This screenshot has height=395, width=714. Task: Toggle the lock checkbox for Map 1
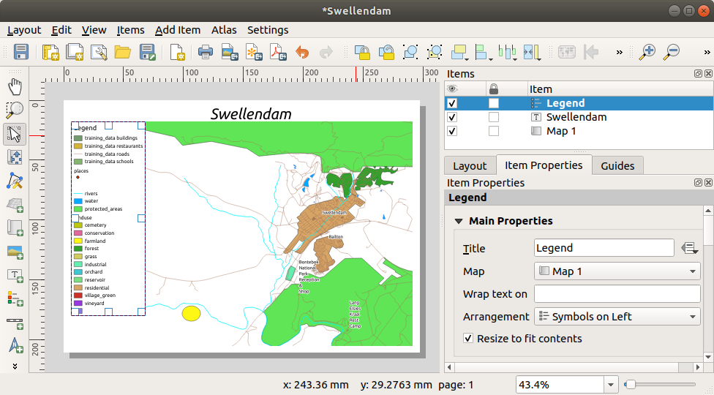(x=494, y=131)
